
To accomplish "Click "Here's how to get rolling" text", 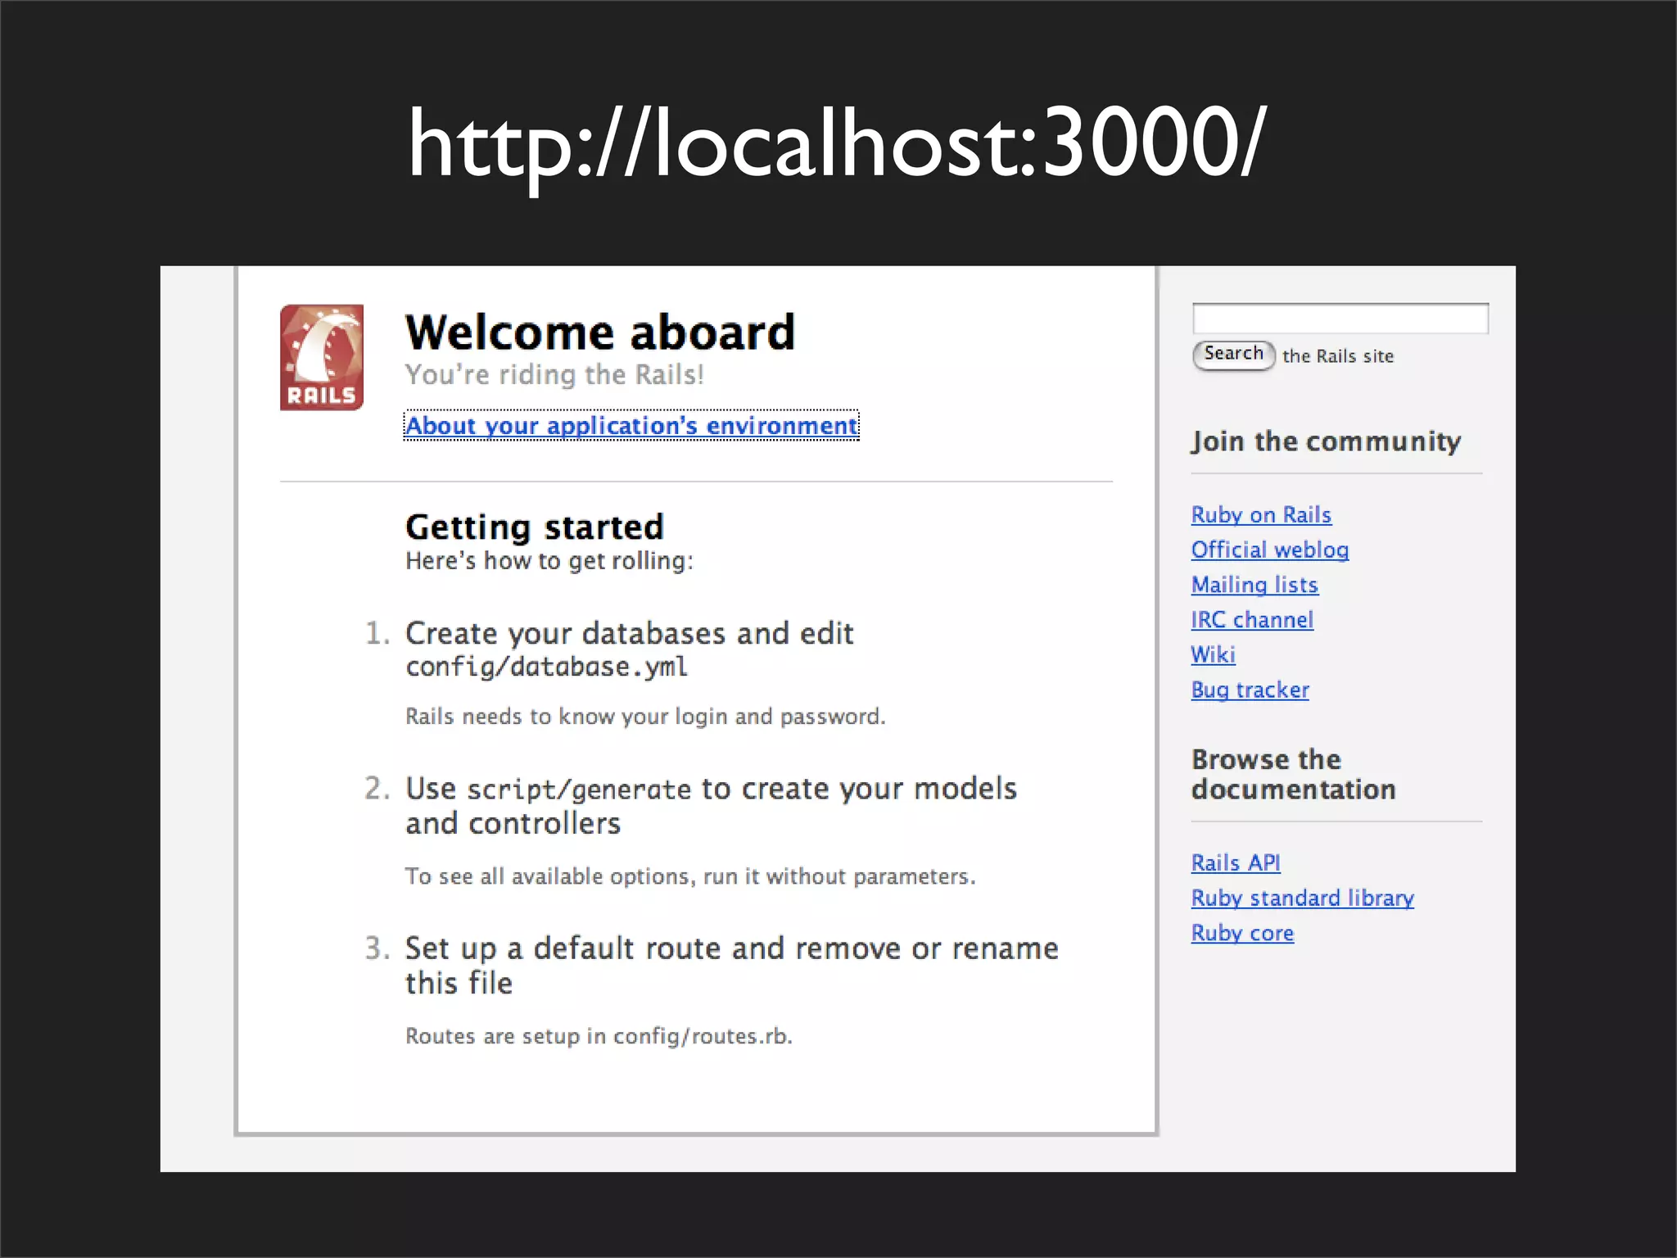I will [x=549, y=561].
